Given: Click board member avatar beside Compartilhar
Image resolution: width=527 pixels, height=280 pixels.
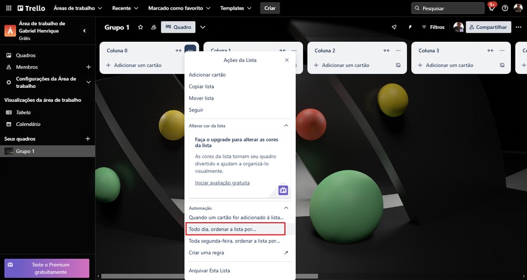Looking at the screenshot, I should [x=458, y=27].
